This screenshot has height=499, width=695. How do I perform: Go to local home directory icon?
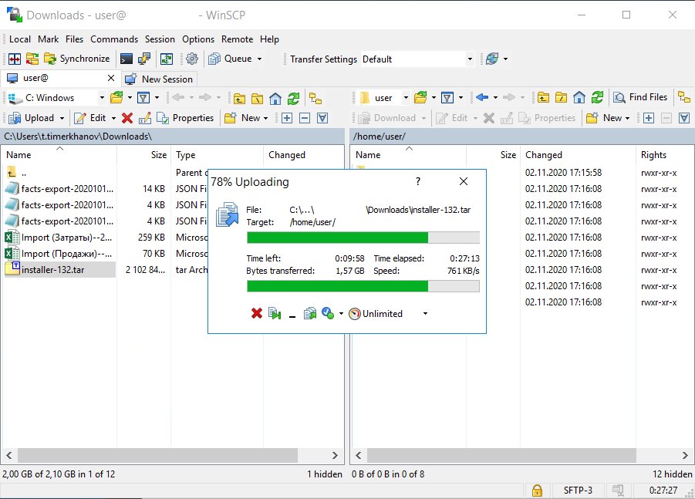275,98
